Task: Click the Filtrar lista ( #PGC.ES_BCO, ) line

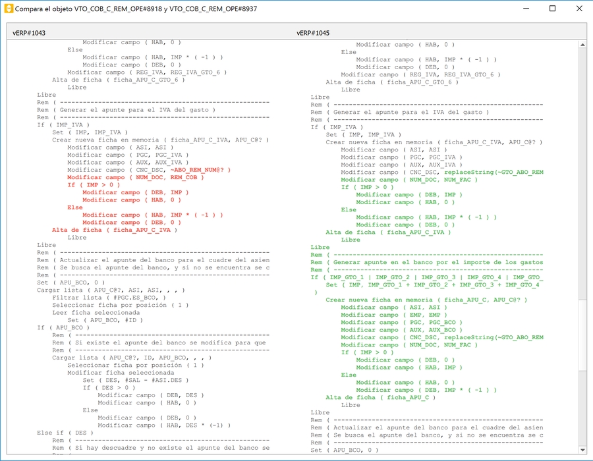Action: click(109, 297)
